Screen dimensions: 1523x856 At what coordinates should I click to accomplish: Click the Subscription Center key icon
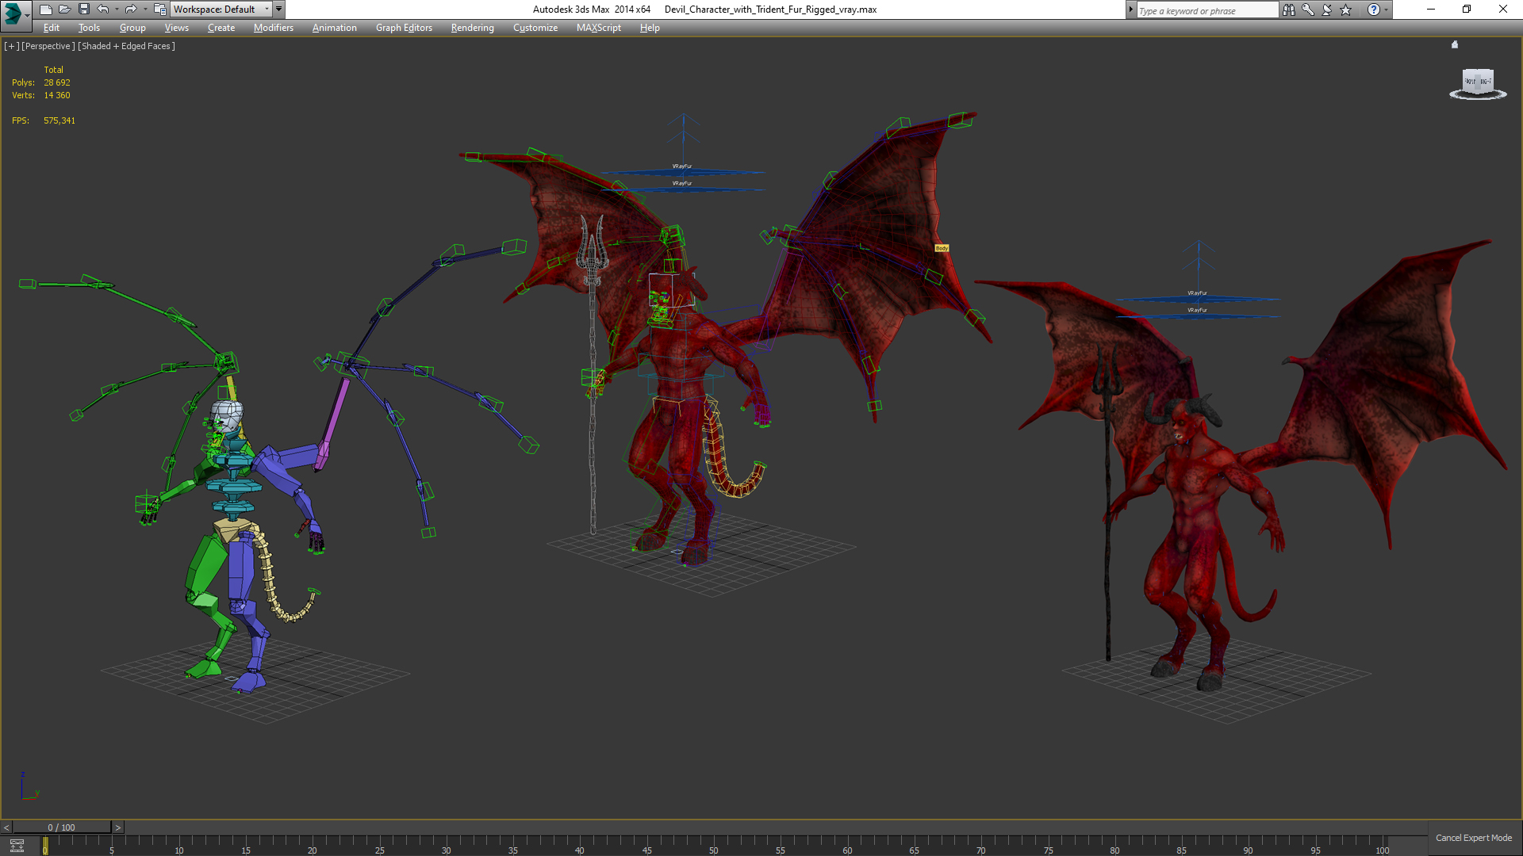pyautogui.click(x=1308, y=10)
